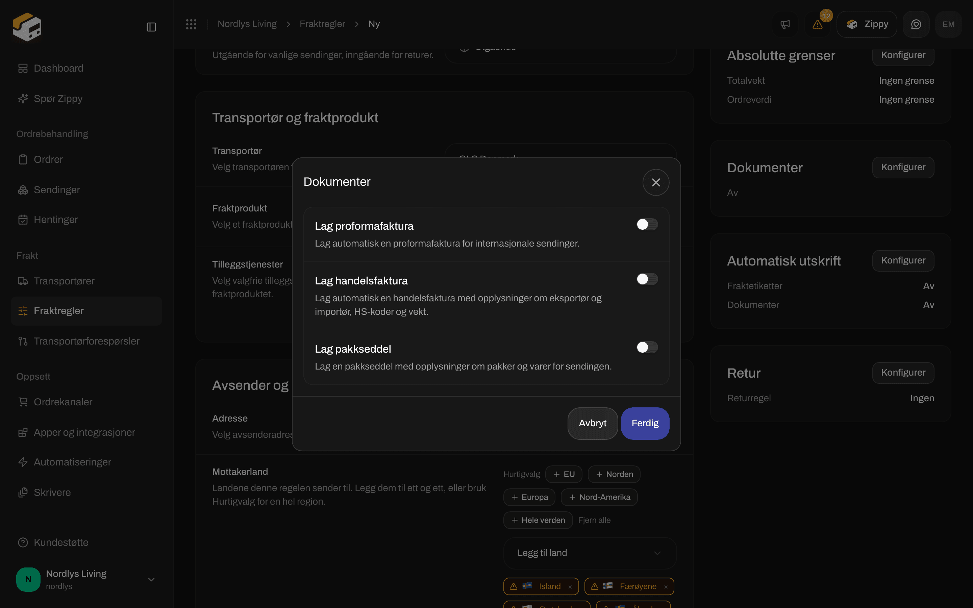This screenshot has height=608, width=973.
Task: Add EU quick selection
Action: pyautogui.click(x=564, y=475)
